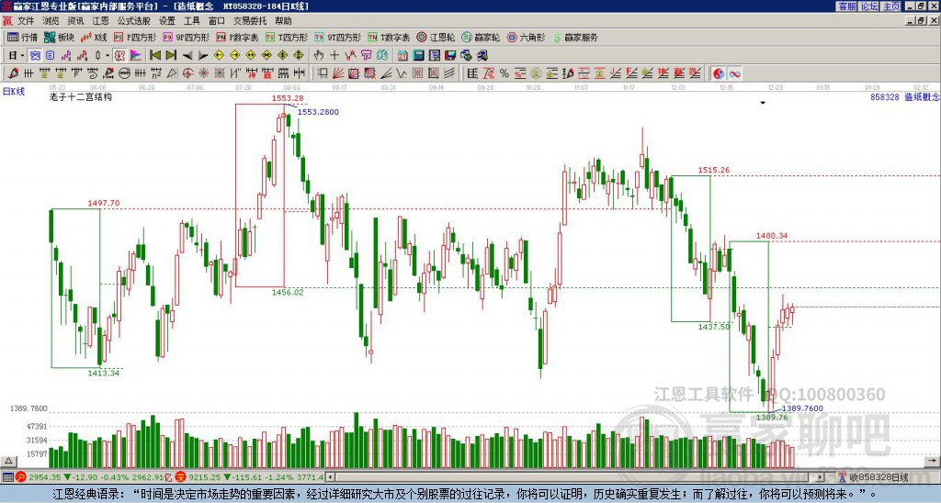
Task: Open the P四方形 tool
Action: pyautogui.click(x=135, y=37)
